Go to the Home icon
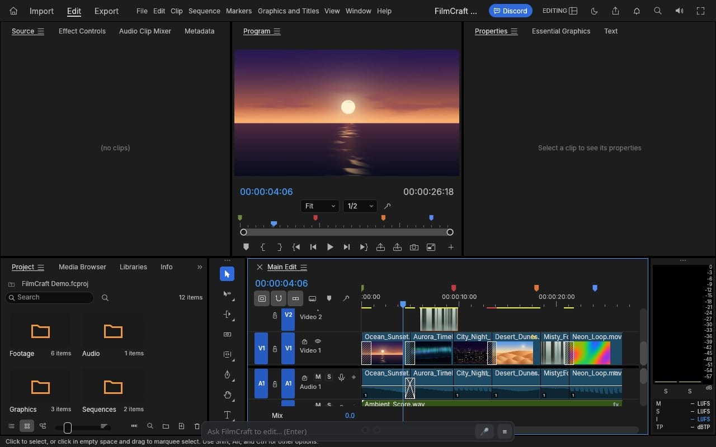This screenshot has width=716, height=447. coord(13,11)
